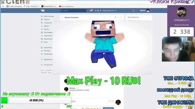Open Контра Сити app in sidebar
This screenshot has height=109, width=195.
coord(47,65)
